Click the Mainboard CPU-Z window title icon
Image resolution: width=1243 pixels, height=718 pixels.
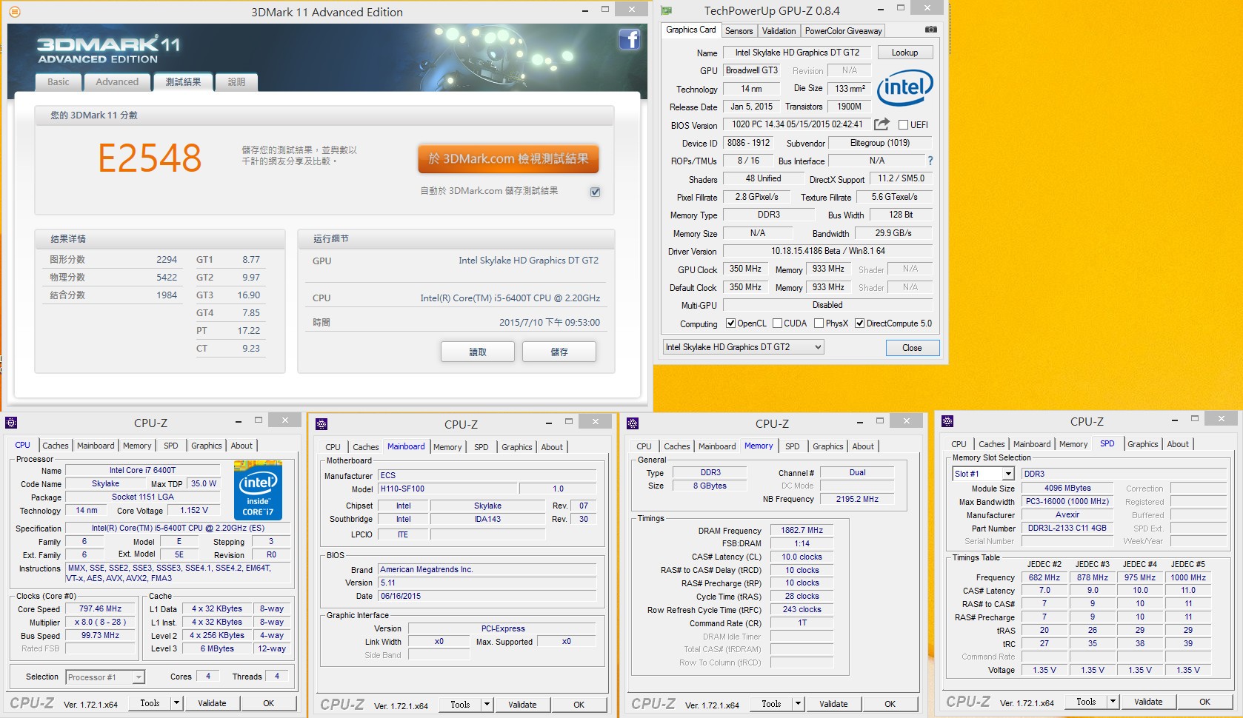pos(321,424)
